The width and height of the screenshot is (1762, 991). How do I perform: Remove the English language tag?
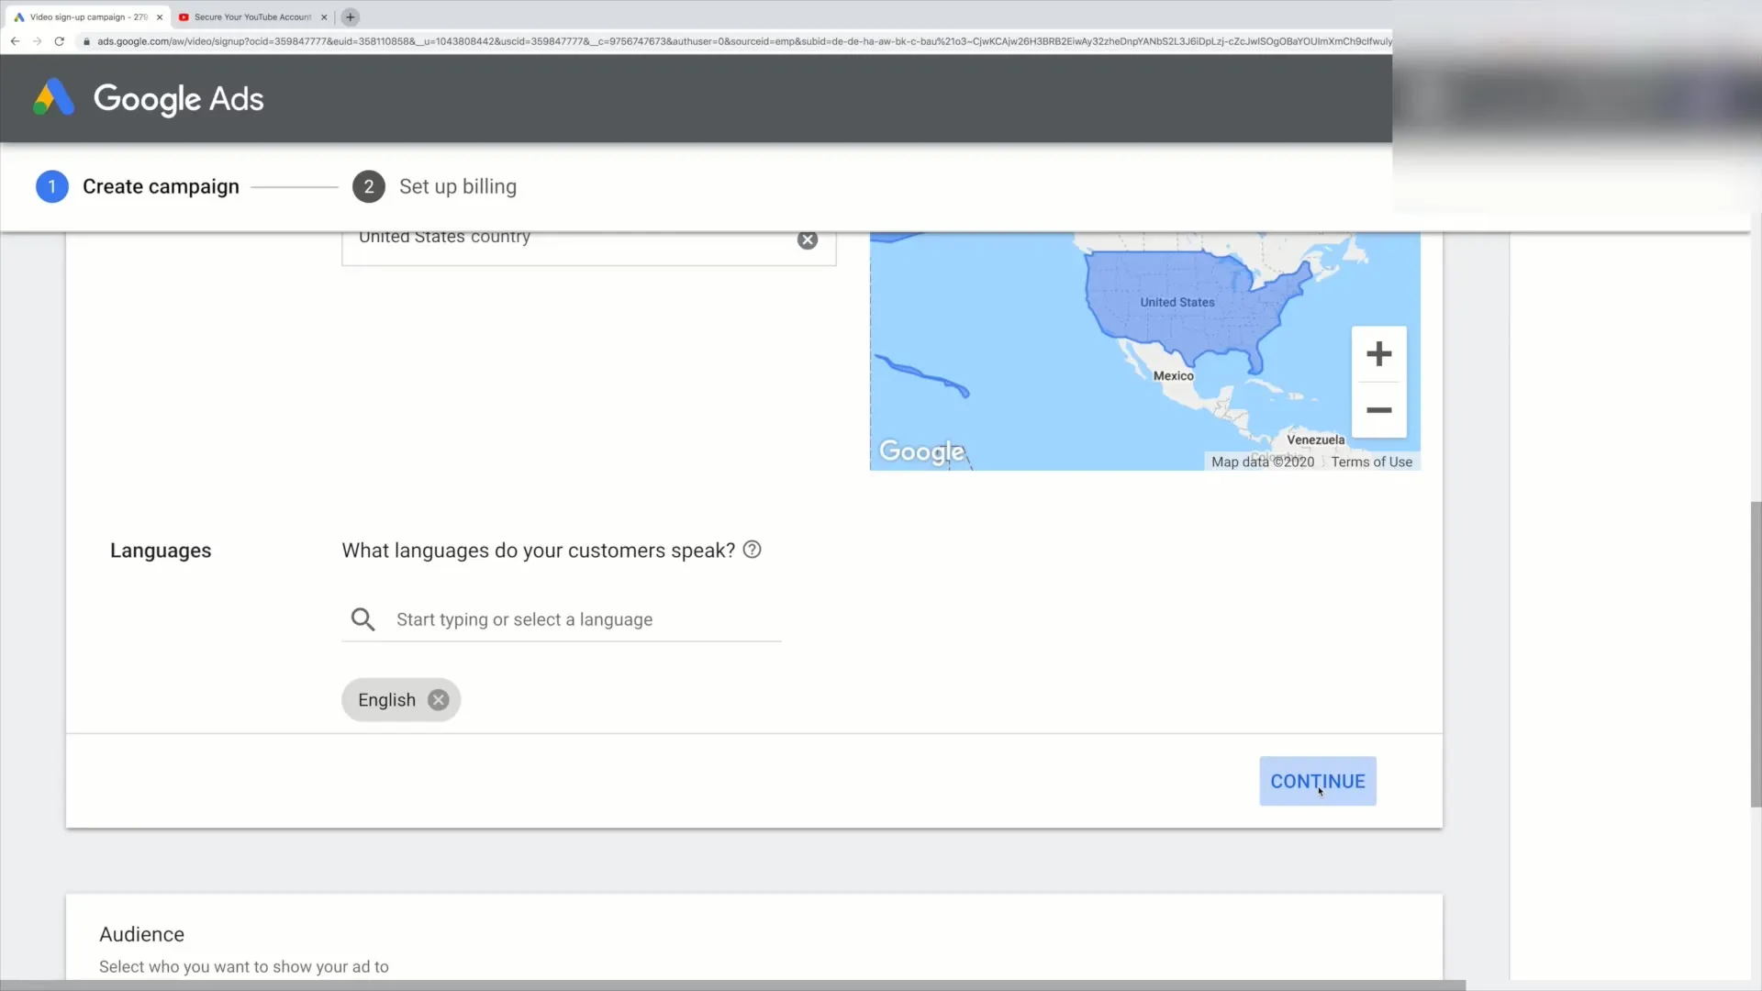coord(437,699)
